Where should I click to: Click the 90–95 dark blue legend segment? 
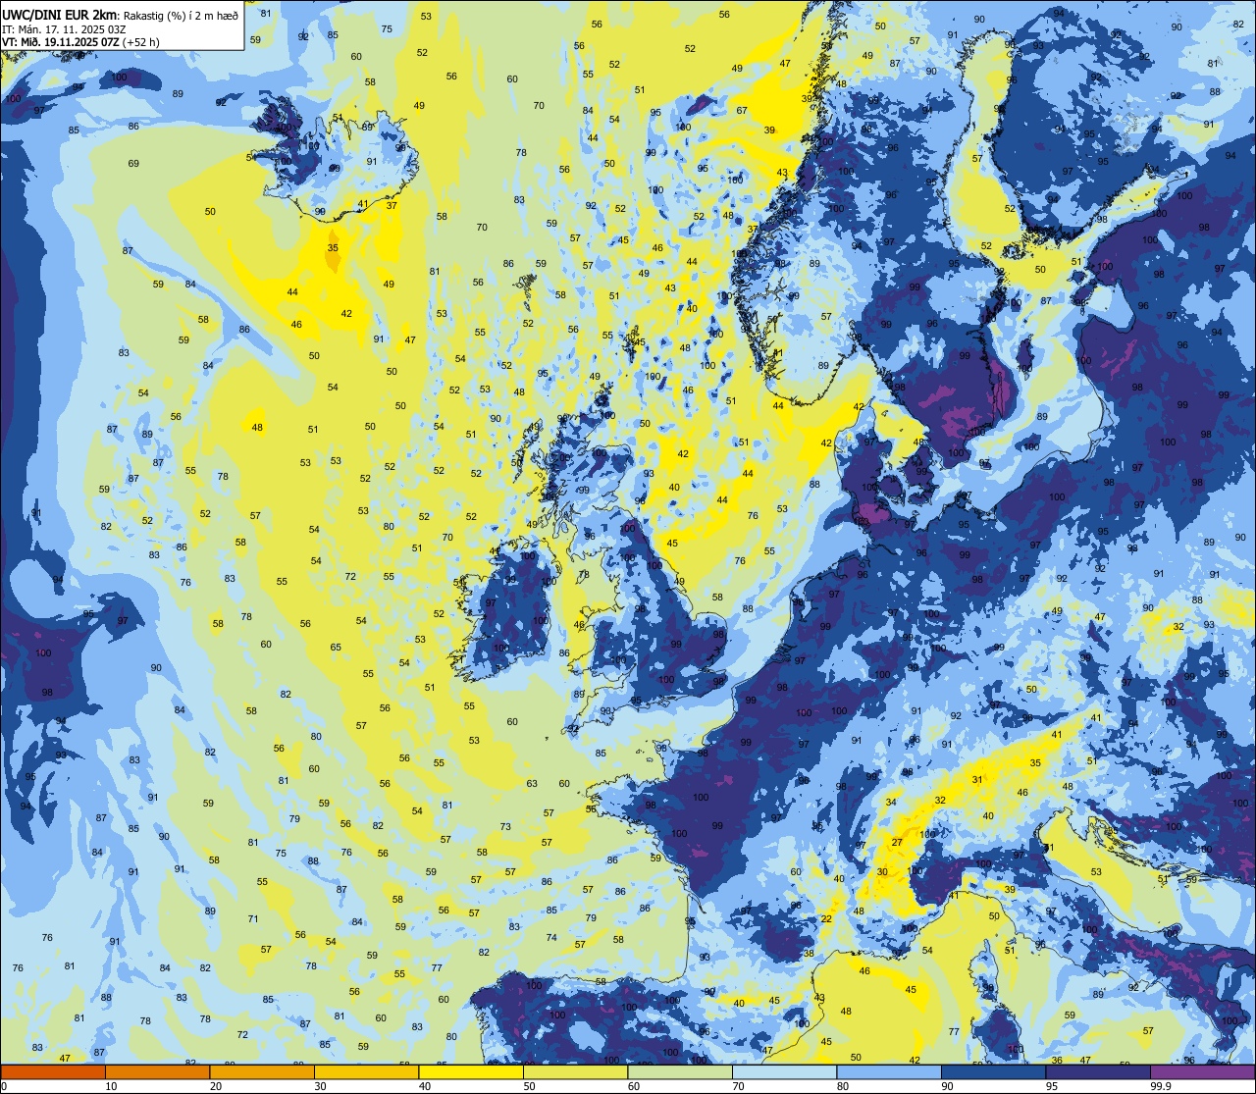994,1071
